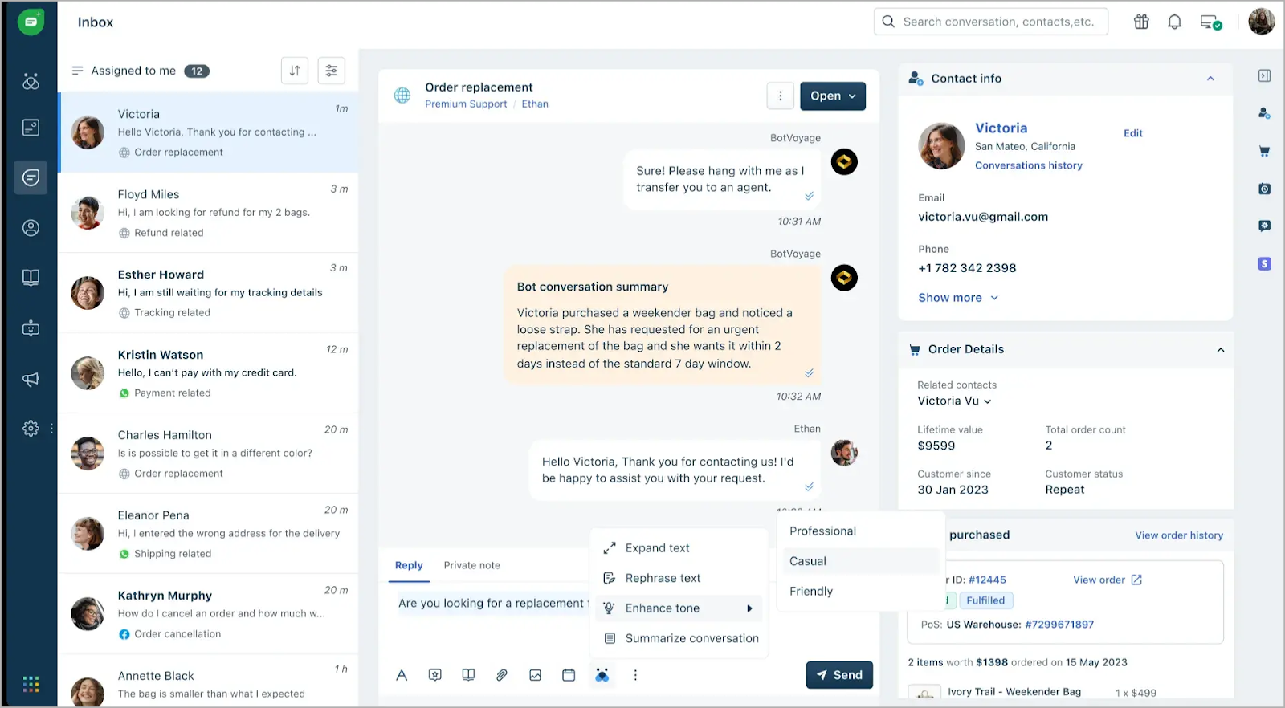Open the dashboard icon in left sidebar
Screen dimensions: 1285x708
click(31, 81)
